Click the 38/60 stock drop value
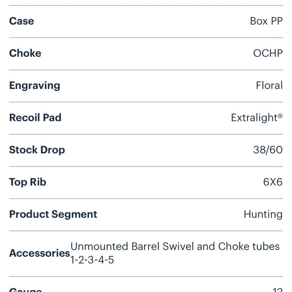The height and width of the screenshot is (292, 292). tap(268, 150)
